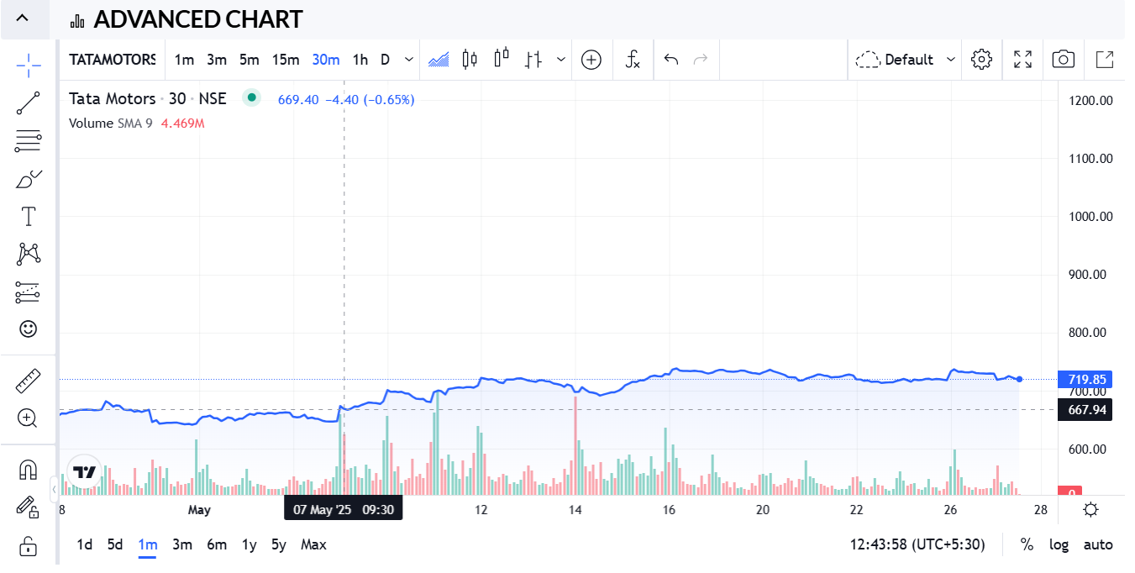Click the 719.85 price label
1135x573 pixels.
click(1085, 379)
